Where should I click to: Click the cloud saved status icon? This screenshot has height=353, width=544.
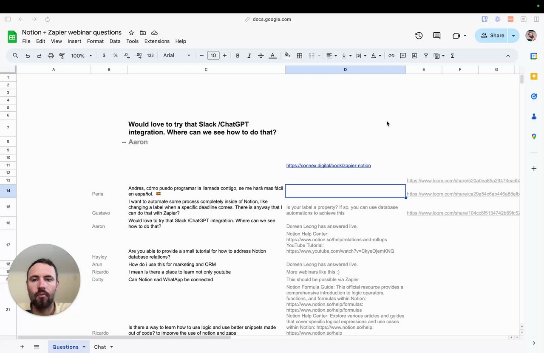pyautogui.click(x=154, y=33)
